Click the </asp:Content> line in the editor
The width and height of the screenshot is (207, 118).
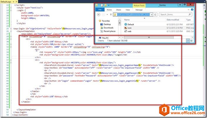pos(20,115)
